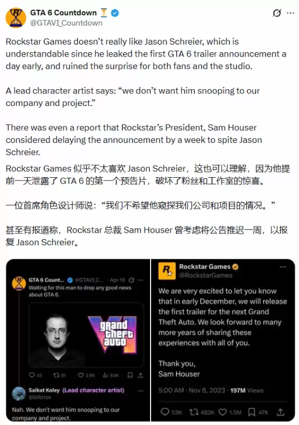Click the 197M Views count
This screenshot has height=425, width=299.
coord(247,390)
